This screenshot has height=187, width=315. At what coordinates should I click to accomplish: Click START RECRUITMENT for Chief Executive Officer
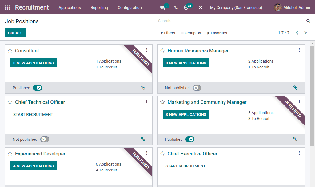pyautogui.click(x=185, y=166)
